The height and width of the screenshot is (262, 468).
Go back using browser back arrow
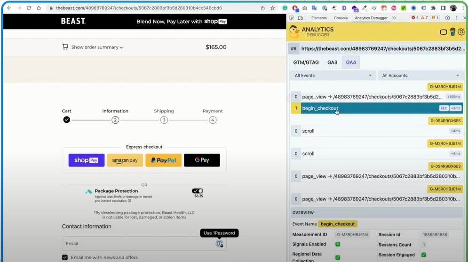click(9, 8)
